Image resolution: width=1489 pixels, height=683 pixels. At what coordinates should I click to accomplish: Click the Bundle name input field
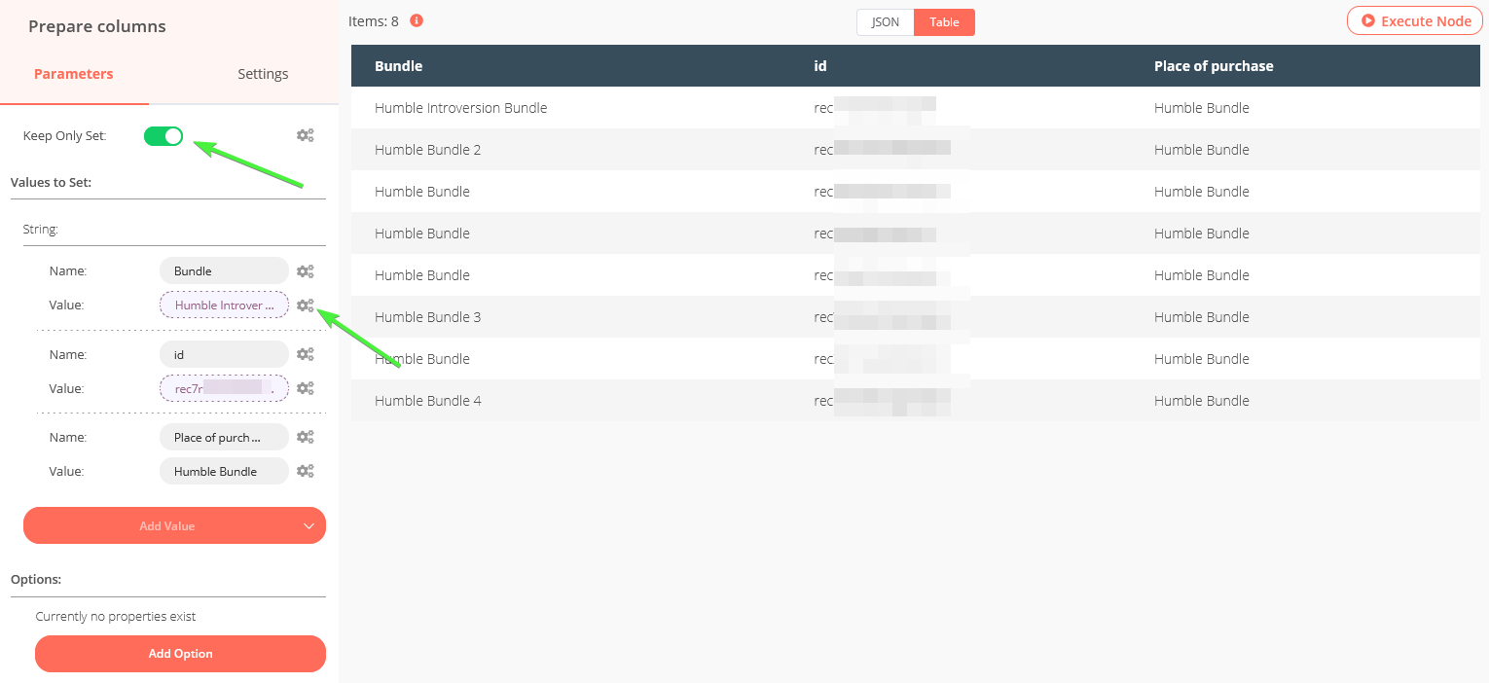pyautogui.click(x=224, y=271)
